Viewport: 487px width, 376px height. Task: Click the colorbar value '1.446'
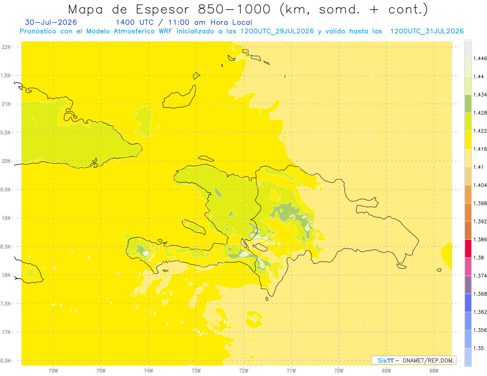click(x=480, y=58)
